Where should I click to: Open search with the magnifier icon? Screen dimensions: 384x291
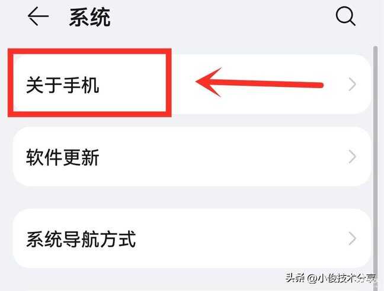pyautogui.click(x=345, y=17)
